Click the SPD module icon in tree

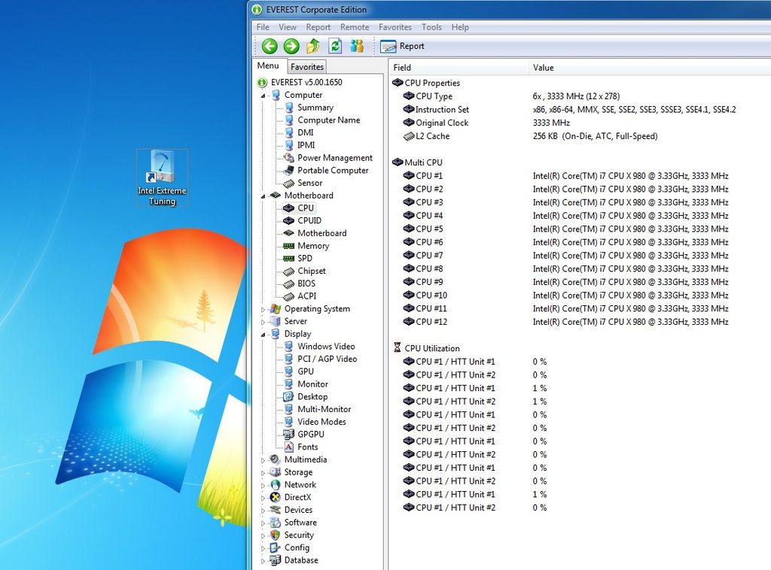288,258
